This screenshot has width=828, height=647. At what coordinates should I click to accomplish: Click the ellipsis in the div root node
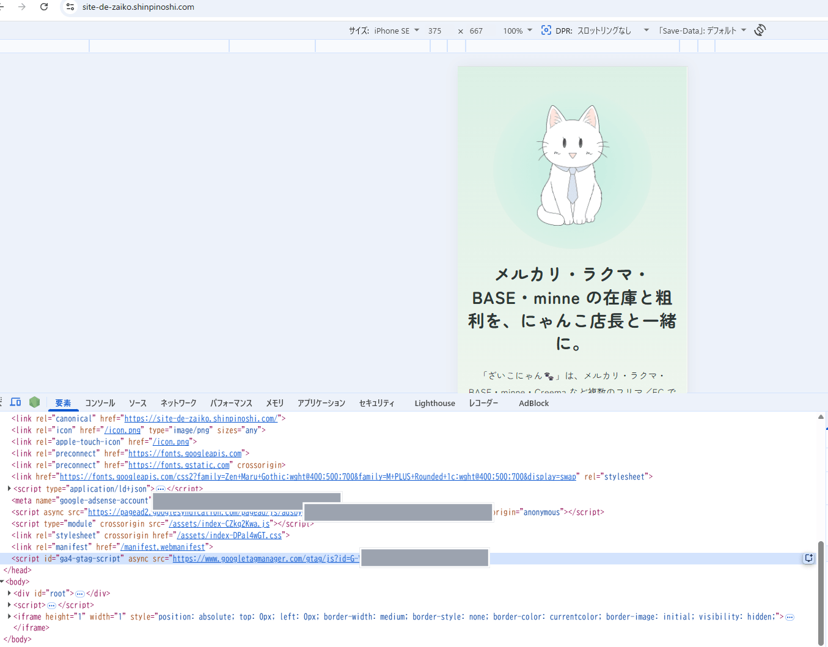79,593
